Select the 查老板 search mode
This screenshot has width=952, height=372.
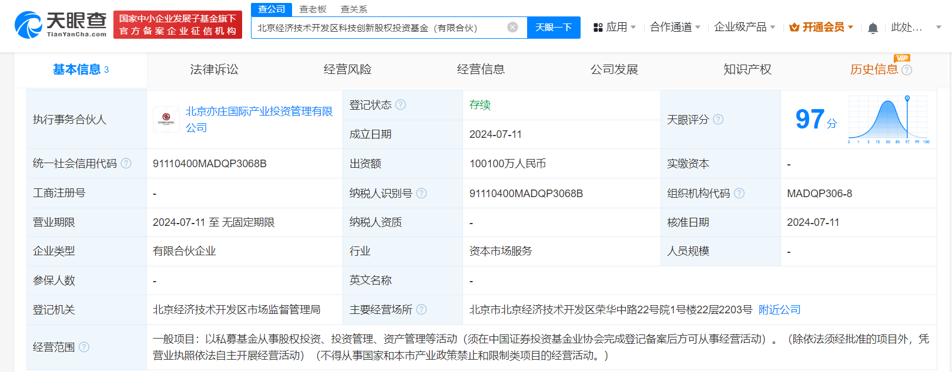click(x=313, y=9)
